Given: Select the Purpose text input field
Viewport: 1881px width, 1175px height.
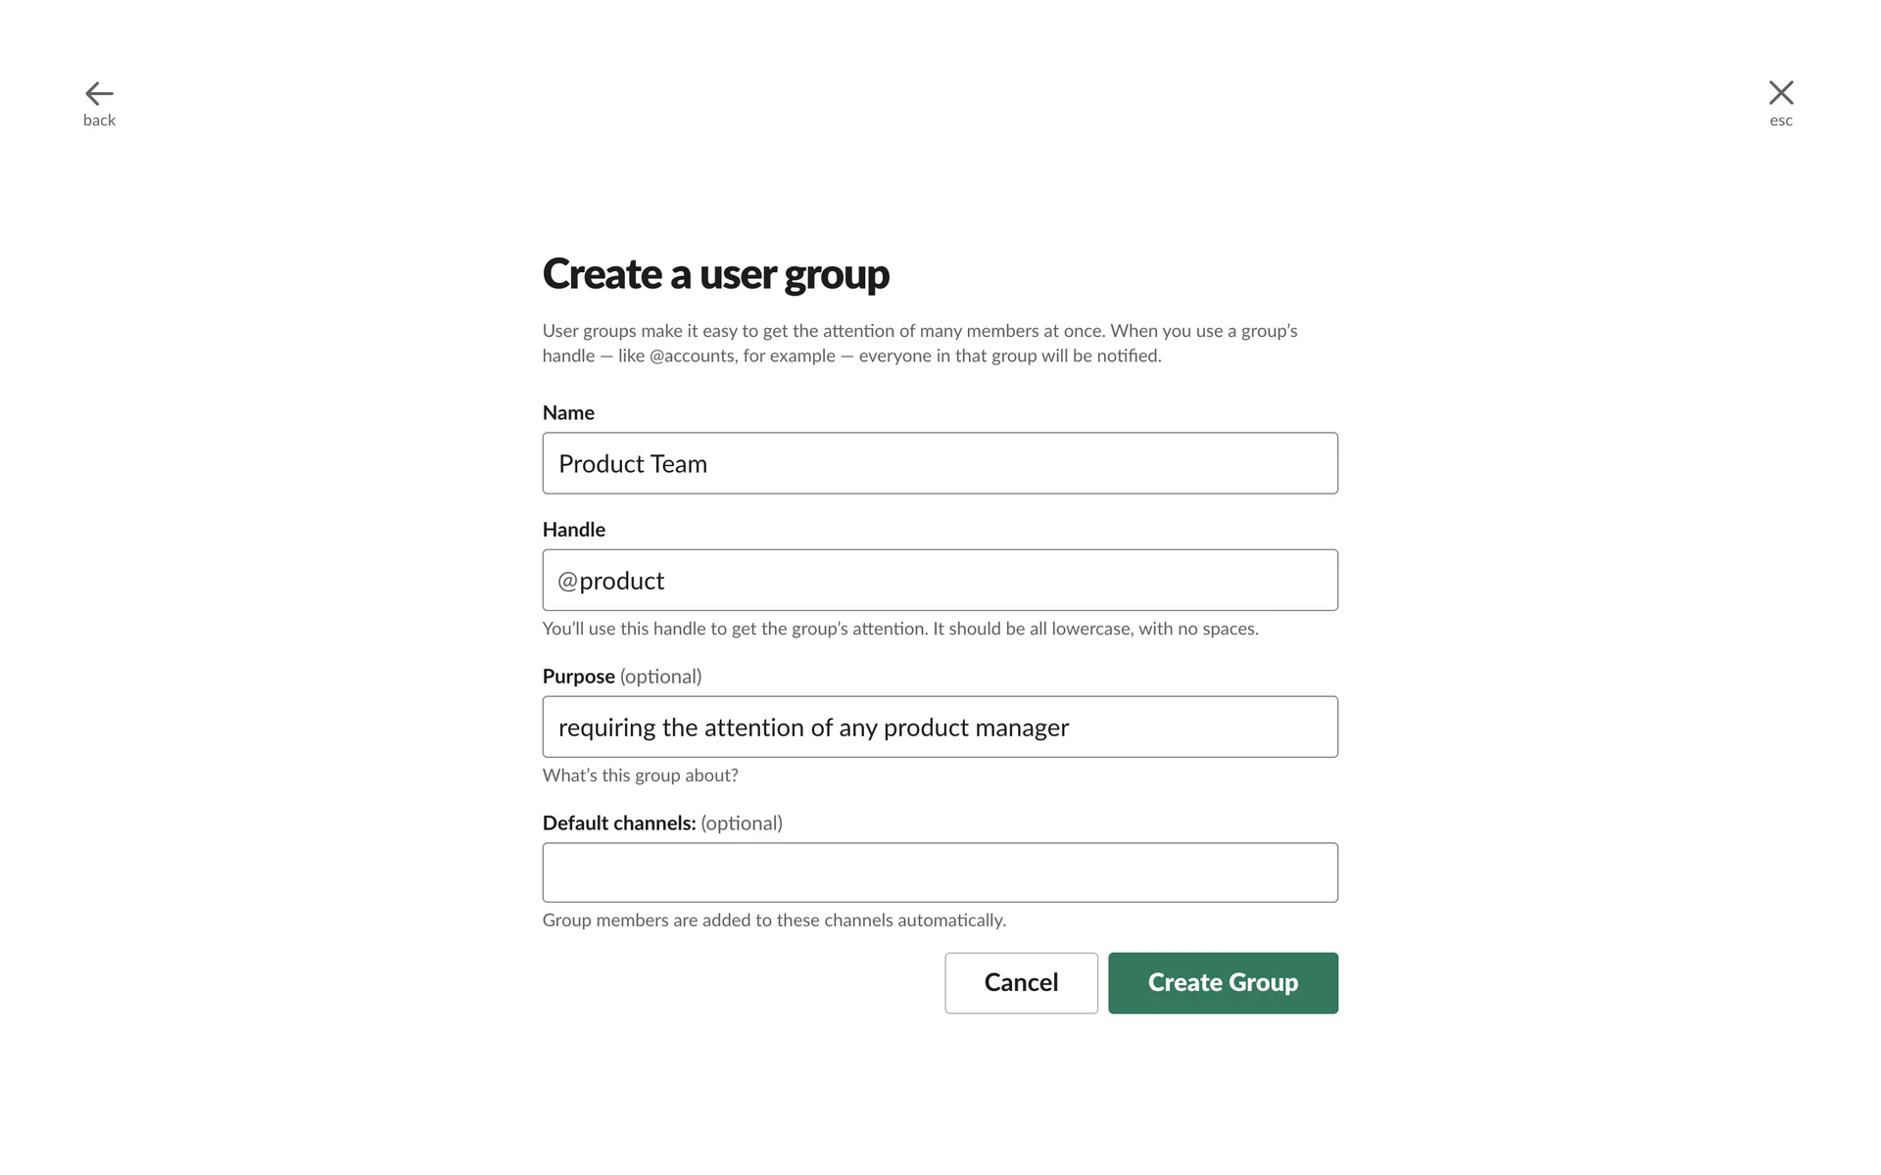Looking at the screenshot, I should coord(940,727).
